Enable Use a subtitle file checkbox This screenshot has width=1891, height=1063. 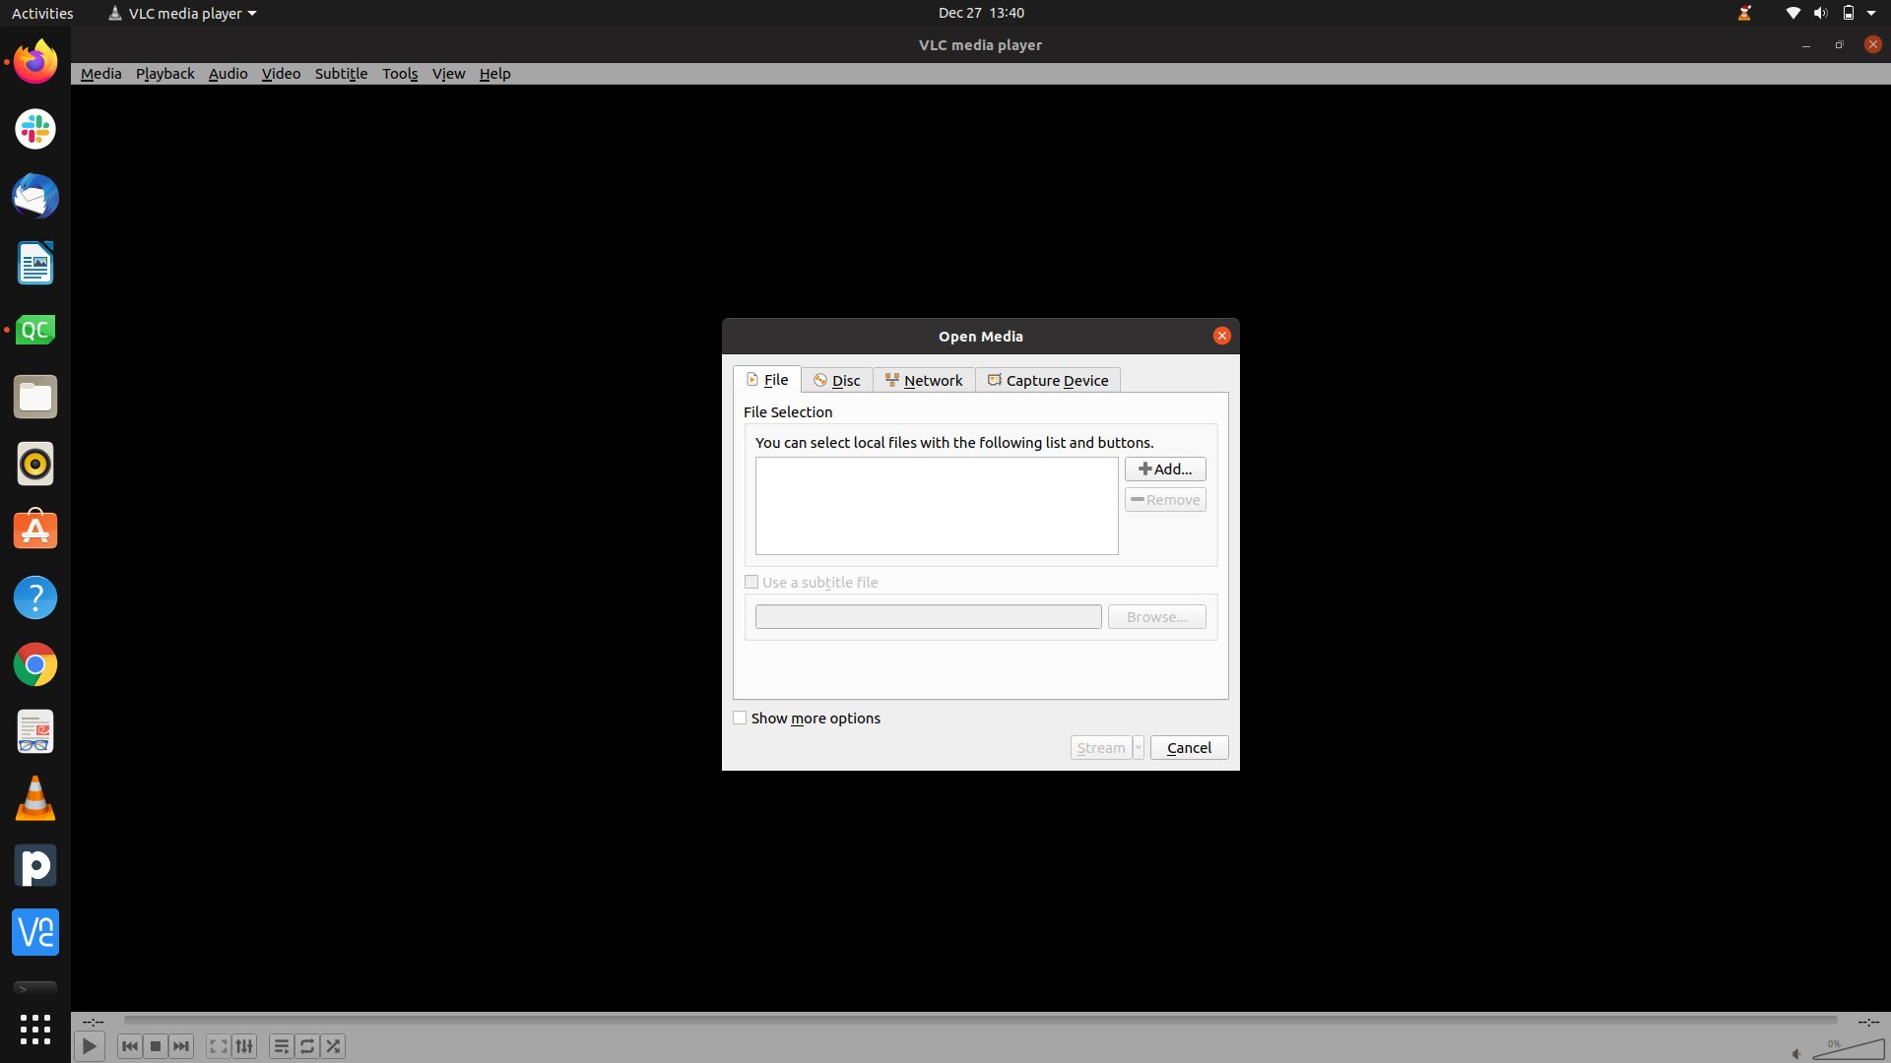(751, 583)
